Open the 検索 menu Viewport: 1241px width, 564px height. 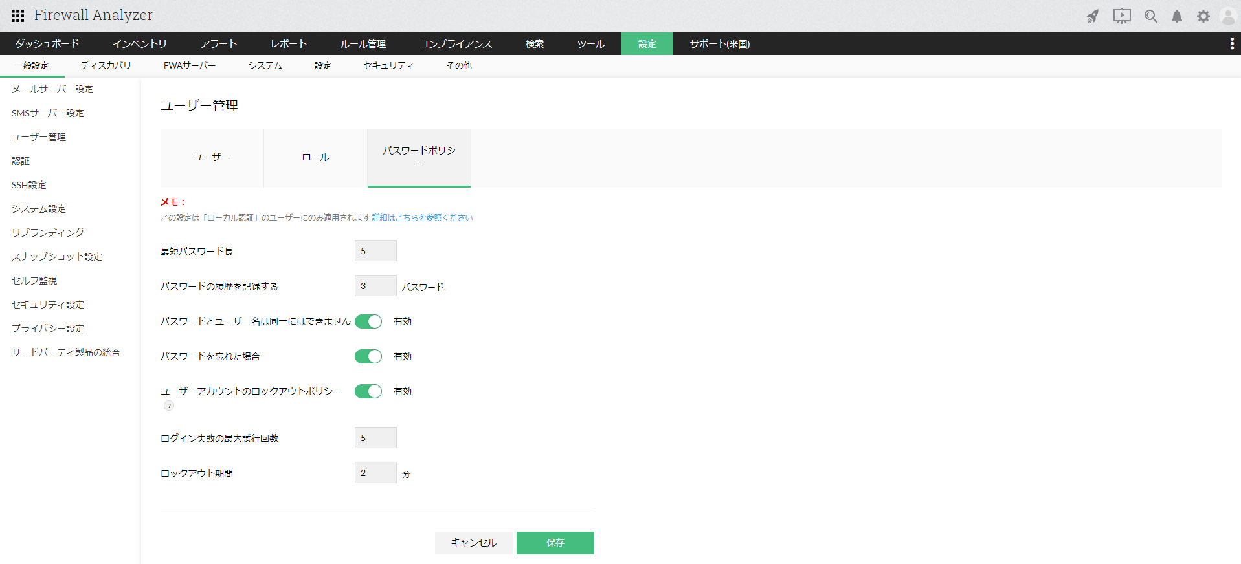tap(535, 43)
